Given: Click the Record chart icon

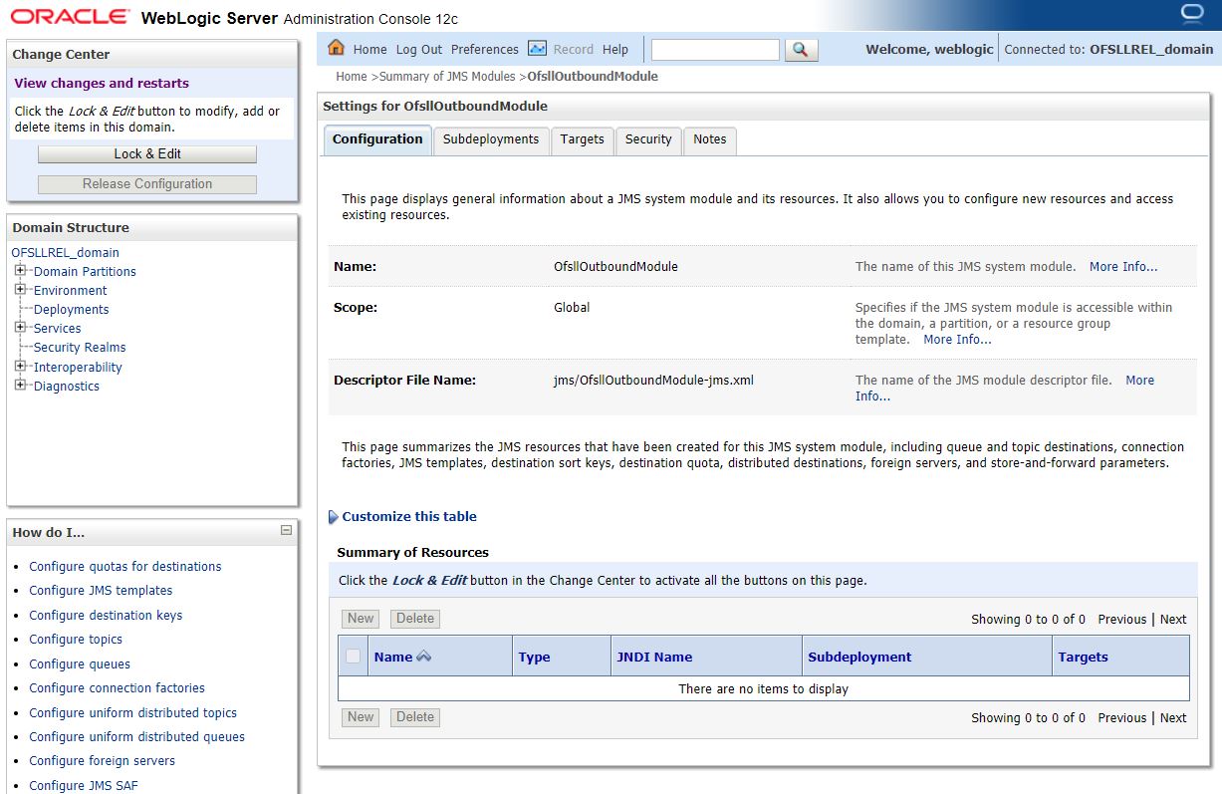Looking at the screenshot, I should 537,48.
